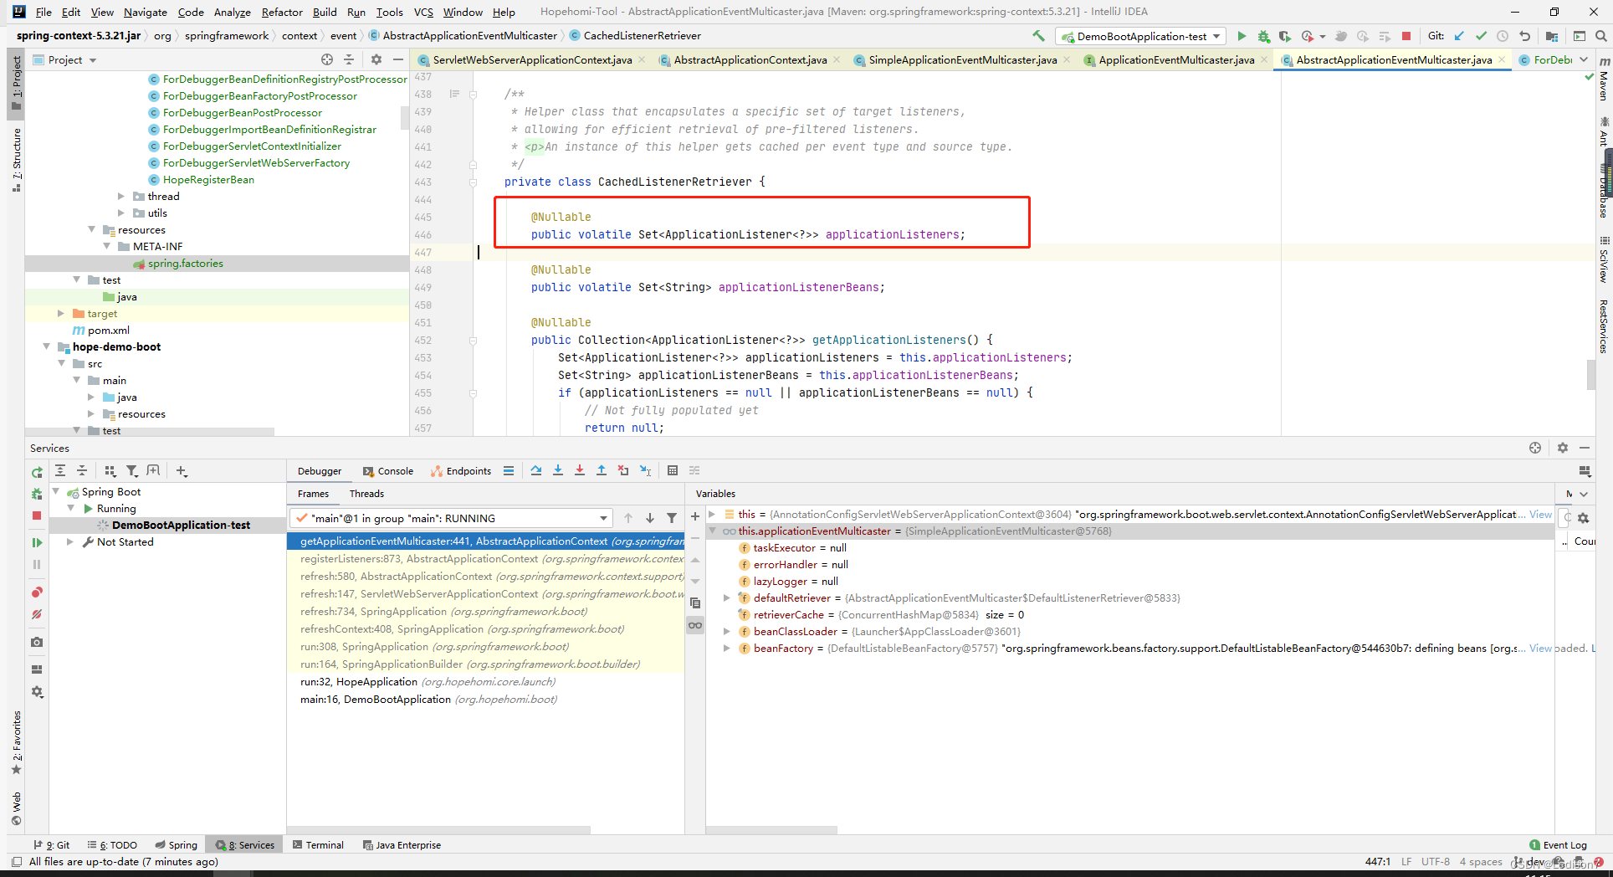Rerun service using green refresh icon
The image size is (1613, 877).
click(37, 473)
